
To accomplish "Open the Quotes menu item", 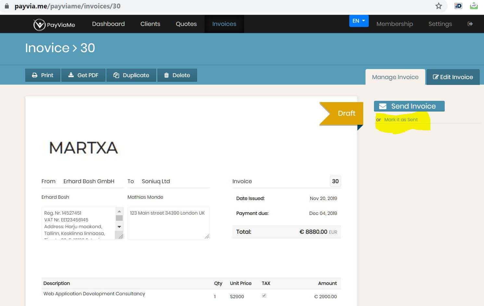I will [x=186, y=24].
